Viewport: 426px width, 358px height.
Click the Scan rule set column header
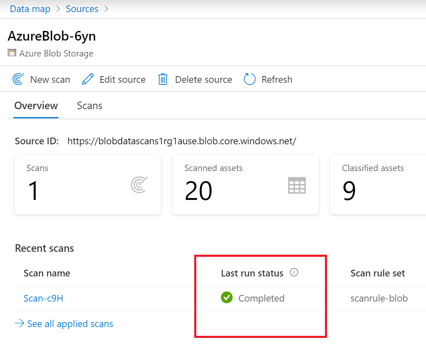[378, 273]
